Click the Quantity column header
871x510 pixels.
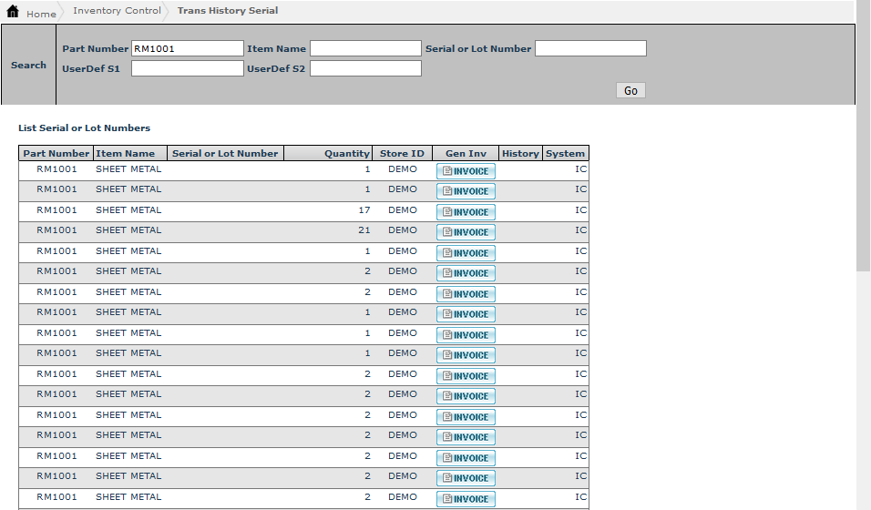tap(346, 153)
